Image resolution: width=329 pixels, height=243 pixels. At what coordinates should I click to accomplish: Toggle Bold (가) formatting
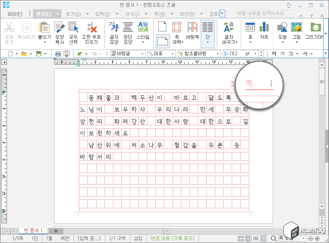click(274, 54)
